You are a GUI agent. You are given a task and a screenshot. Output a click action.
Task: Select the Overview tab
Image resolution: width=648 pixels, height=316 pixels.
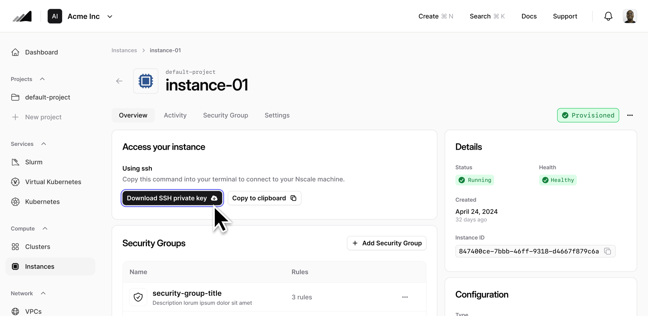pos(133,115)
